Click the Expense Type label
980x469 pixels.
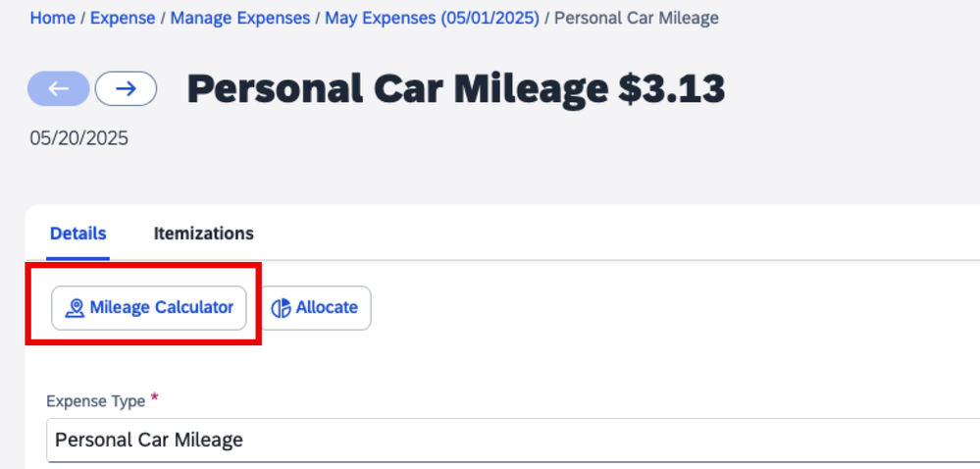coord(95,401)
